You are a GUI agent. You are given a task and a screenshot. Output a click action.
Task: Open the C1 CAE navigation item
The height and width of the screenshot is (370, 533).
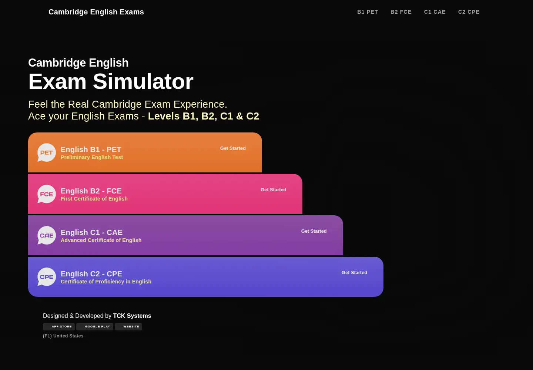435,12
